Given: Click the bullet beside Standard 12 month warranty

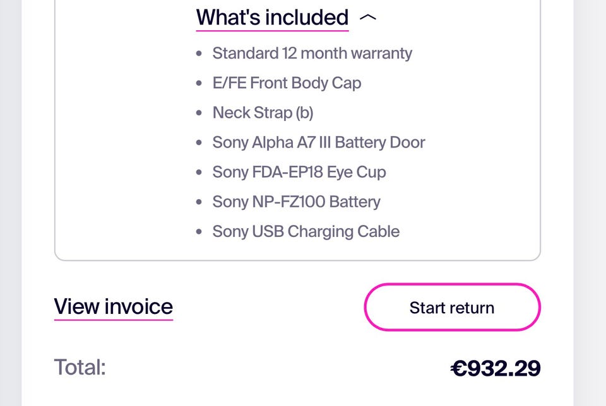Looking at the screenshot, I should [199, 54].
